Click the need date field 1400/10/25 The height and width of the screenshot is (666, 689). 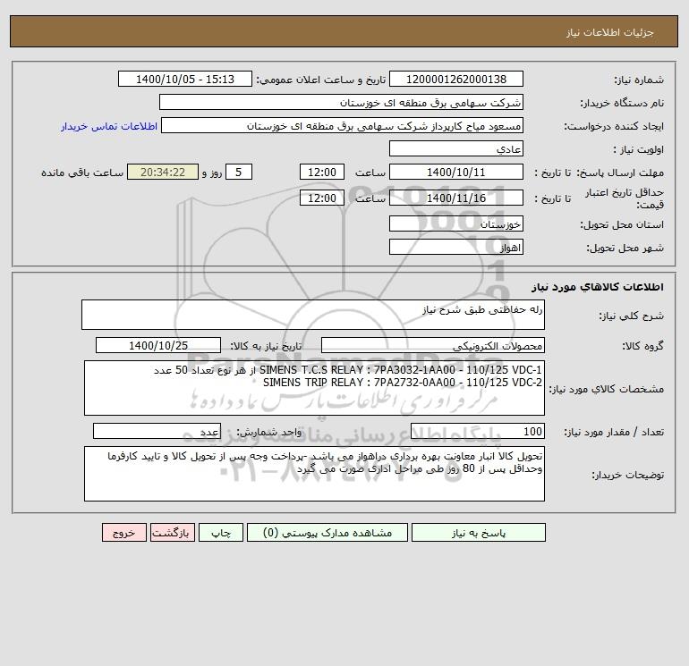tap(158, 345)
